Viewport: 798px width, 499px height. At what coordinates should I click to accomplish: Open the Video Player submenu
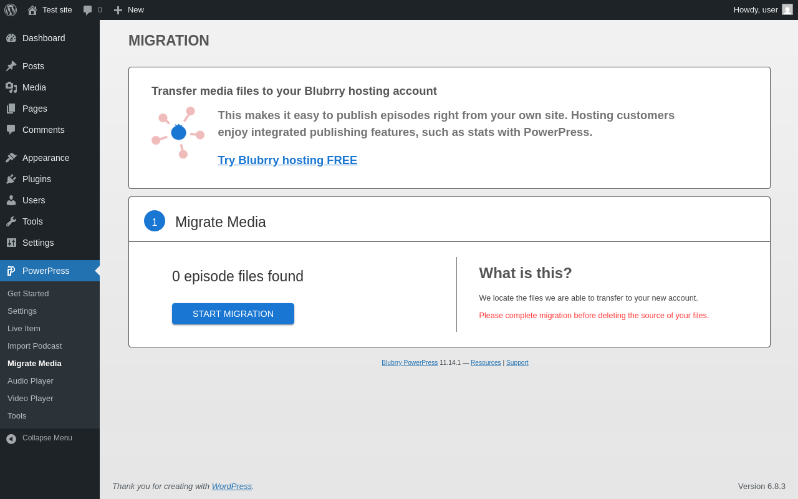point(31,398)
